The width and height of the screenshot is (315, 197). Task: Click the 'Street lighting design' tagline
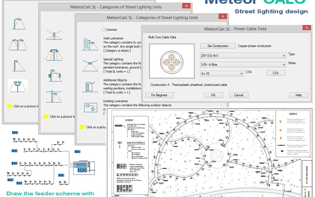pyautogui.click(x=271, y=11)
